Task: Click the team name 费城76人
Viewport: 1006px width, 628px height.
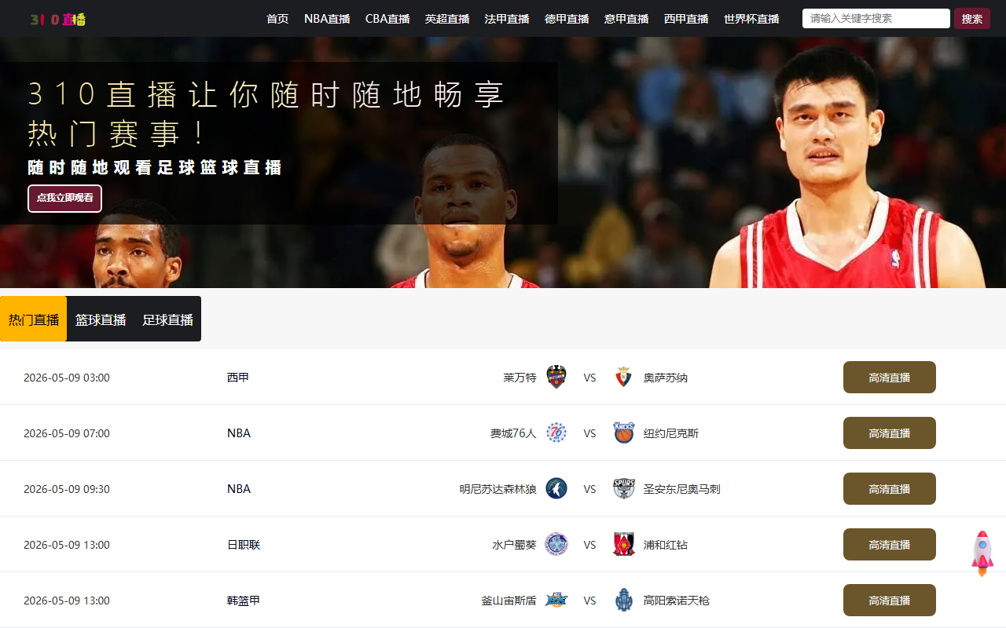Action: [x=513, y=433]
